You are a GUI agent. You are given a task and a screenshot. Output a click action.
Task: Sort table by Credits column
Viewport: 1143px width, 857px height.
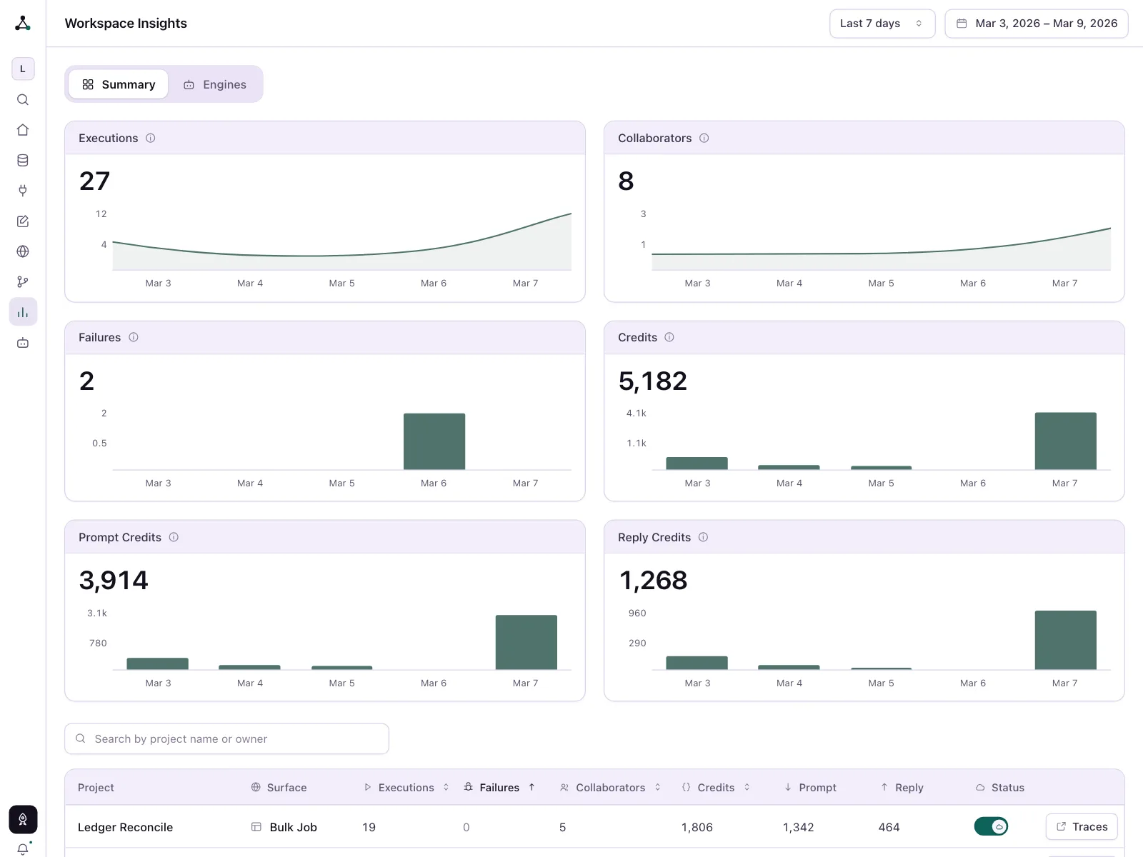tap(716, 787)
